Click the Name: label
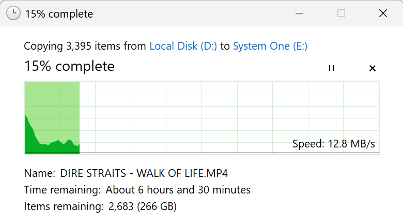Image resolution: width=403 pixels, height=224 pixels. 39,173
